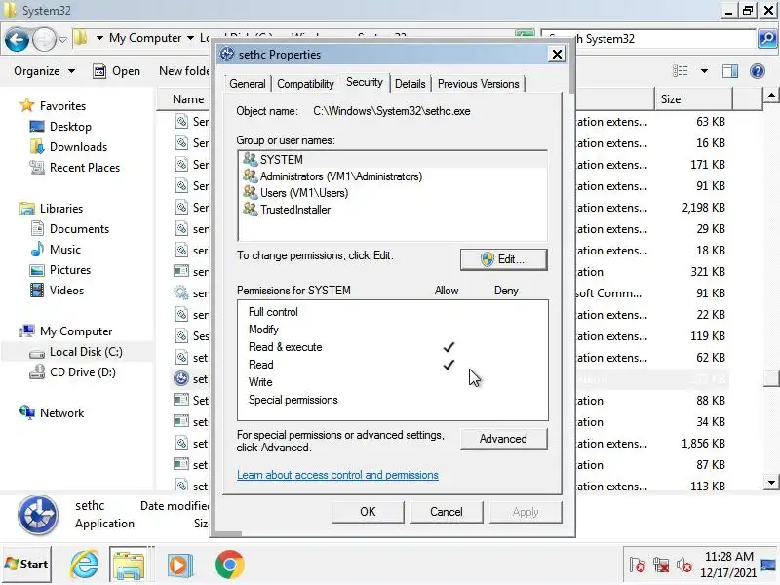Click the Edit... permissions button
780x585 pixels.
(503, 259)
